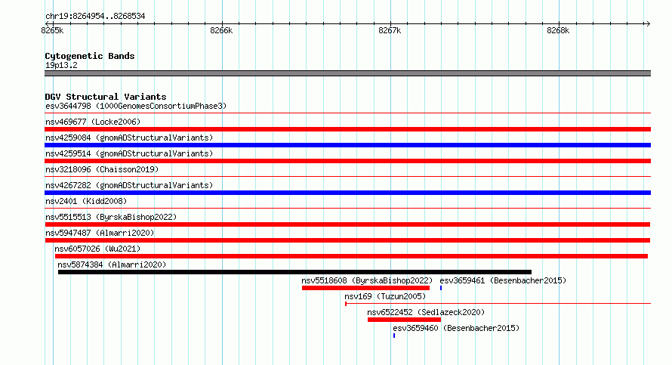Viewport: 672px width, 365px height.
Task: Open variant nsv169 (Tuzun2005) label
Action: pos(385,296)
